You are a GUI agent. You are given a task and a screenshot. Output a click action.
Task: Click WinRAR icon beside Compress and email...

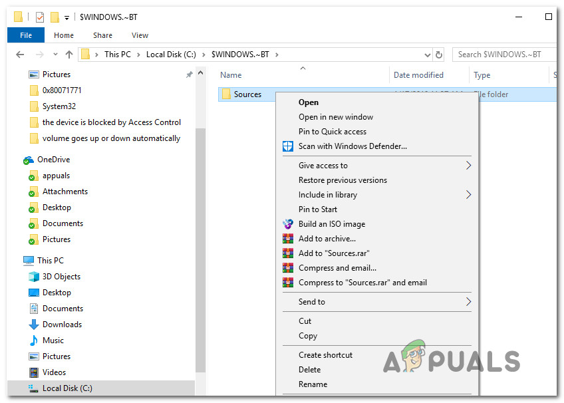tap(288, 268)
